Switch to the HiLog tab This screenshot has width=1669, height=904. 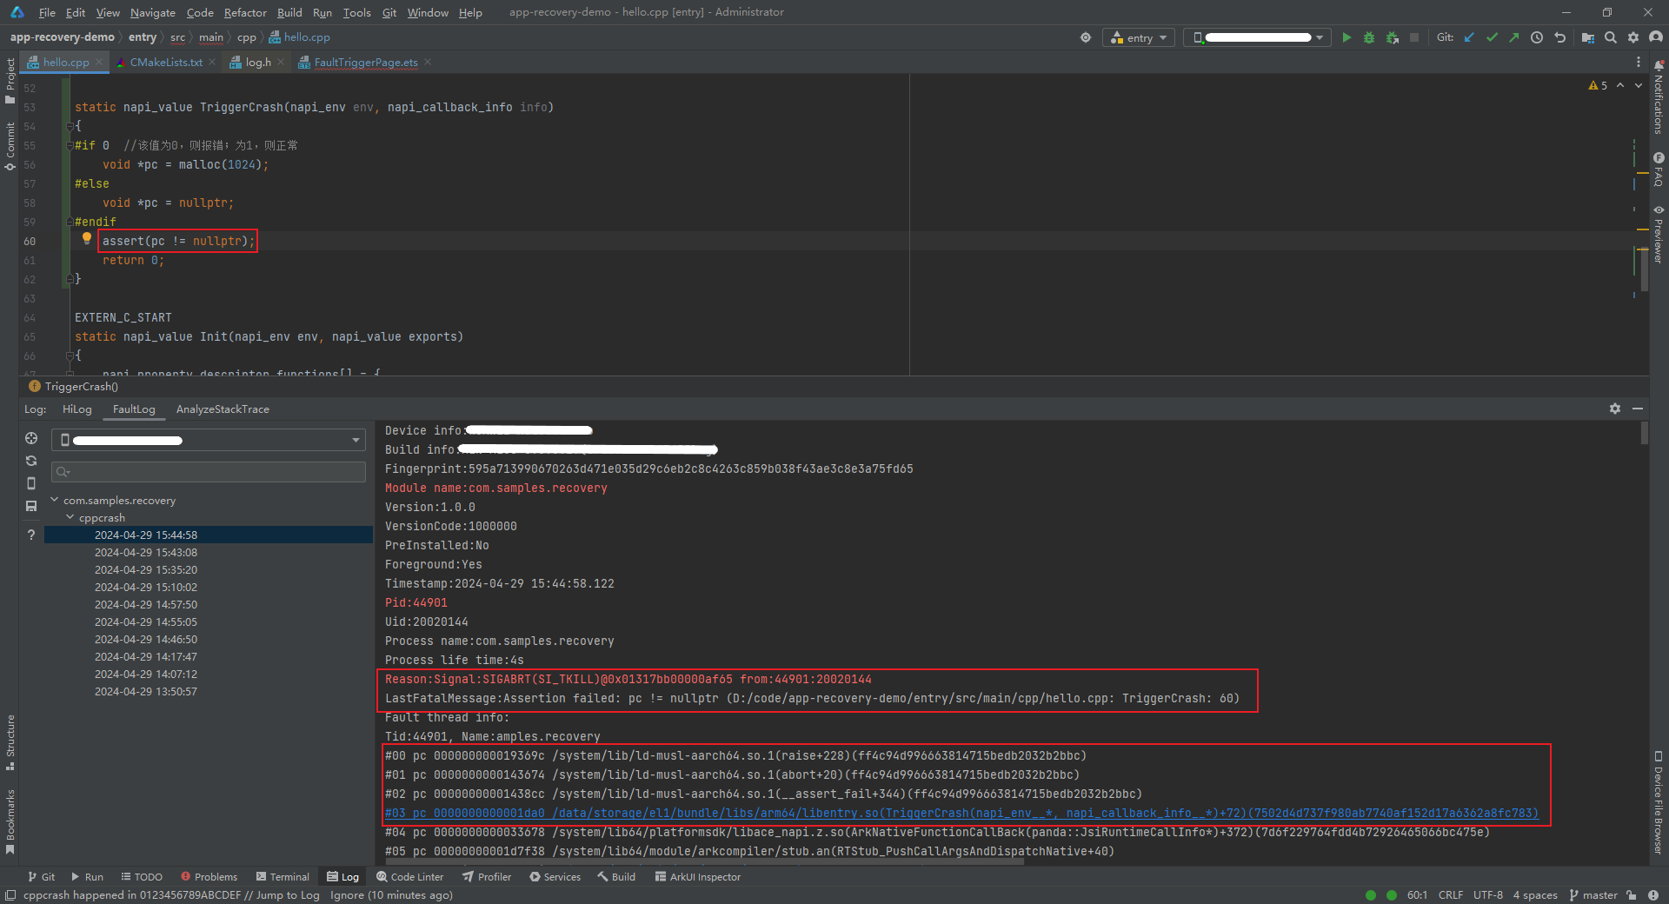coord(76,409)
